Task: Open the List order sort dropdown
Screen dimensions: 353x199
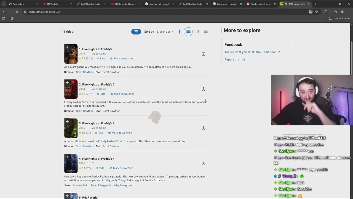Action: tap(165, 32)
